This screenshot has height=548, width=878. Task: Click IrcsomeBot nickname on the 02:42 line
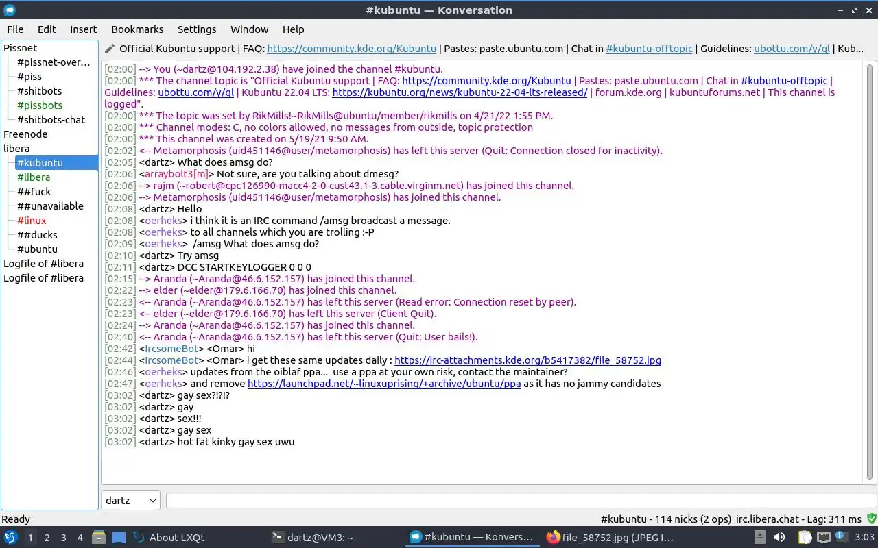pos(171,349)
